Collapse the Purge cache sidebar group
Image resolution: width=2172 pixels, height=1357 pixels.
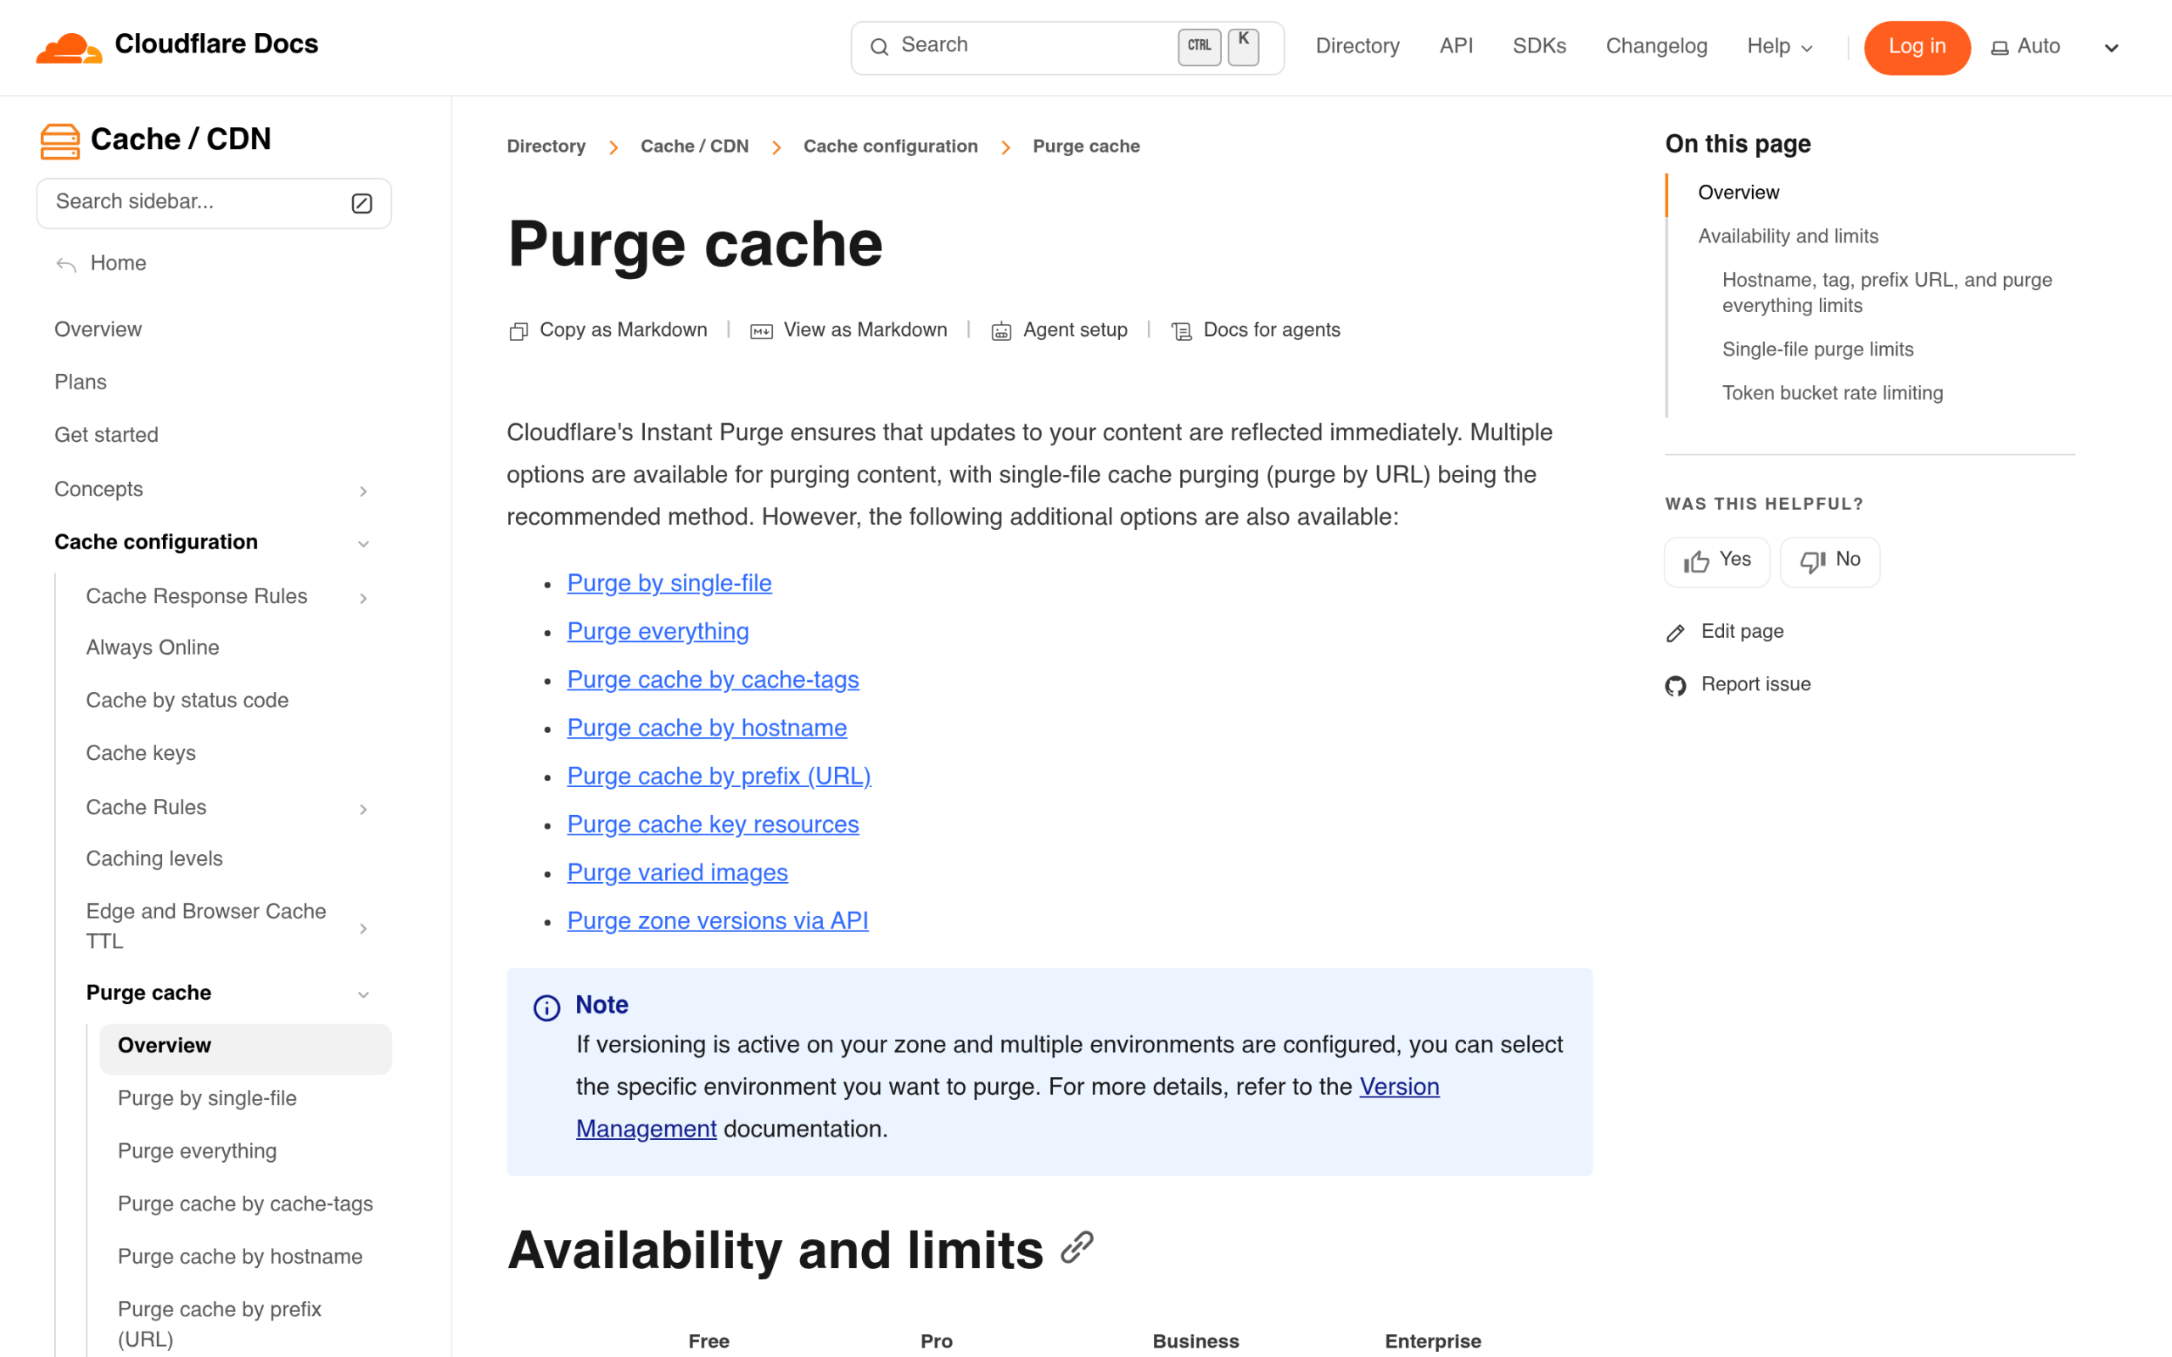(362, 994)
